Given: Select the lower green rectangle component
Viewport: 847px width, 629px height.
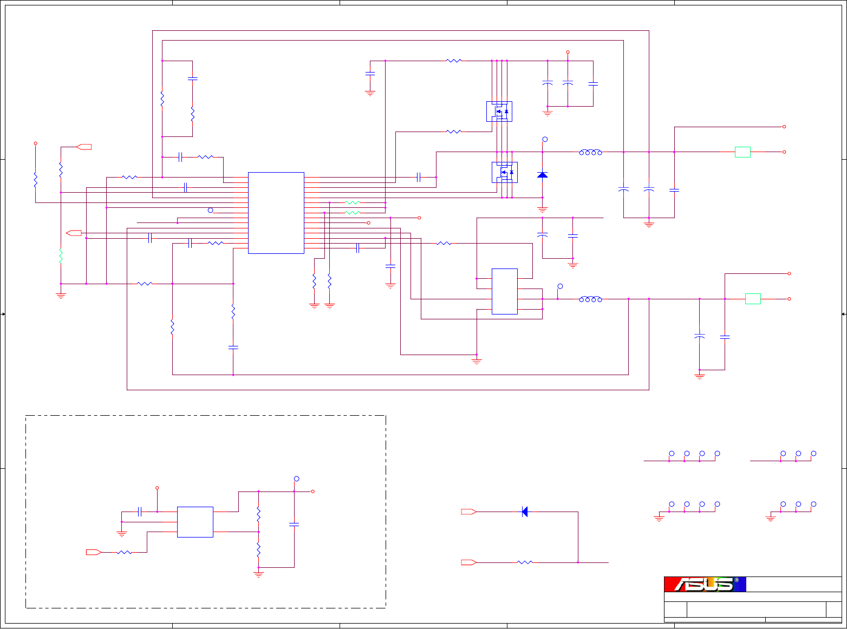Looking at the screenshot, I should (x=753, y=299).
